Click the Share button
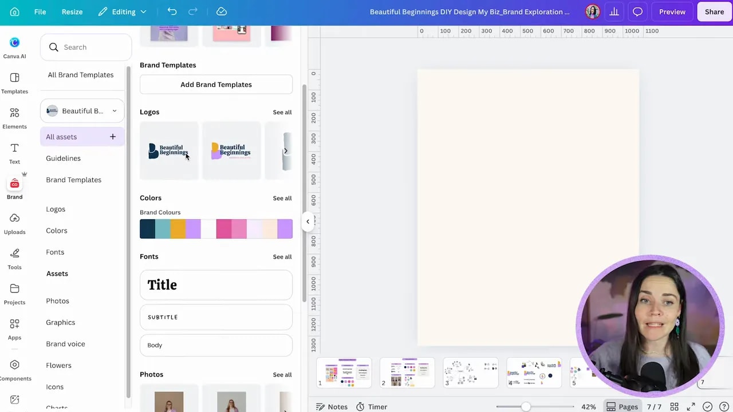This screenshot has width=733, height=412. (x=714, y=11)
